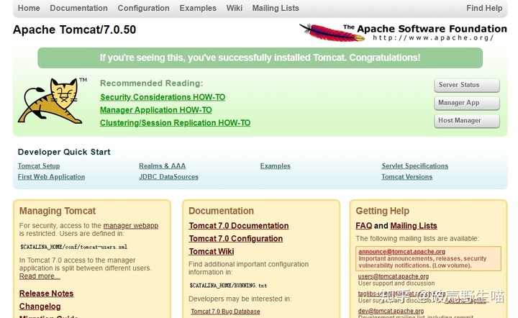
Task: Click the $CATALINA_HOME/conf/tomcat-users.xml path text
Action: pos(73,247)
